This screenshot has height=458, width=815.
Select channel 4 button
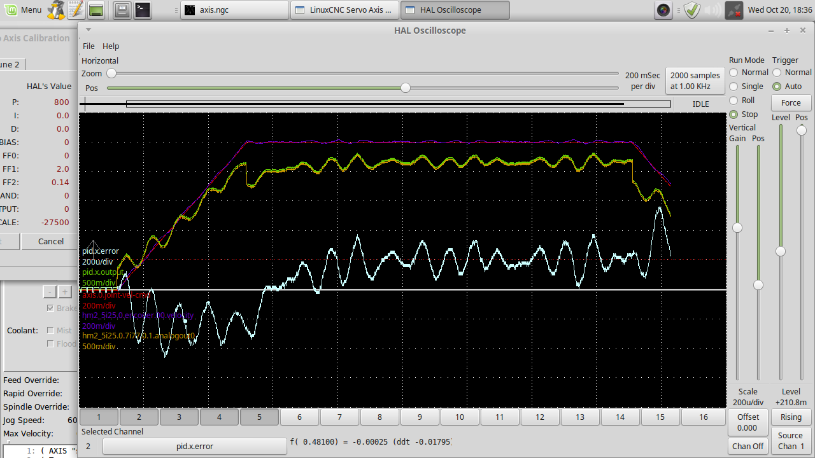[219, 417]
